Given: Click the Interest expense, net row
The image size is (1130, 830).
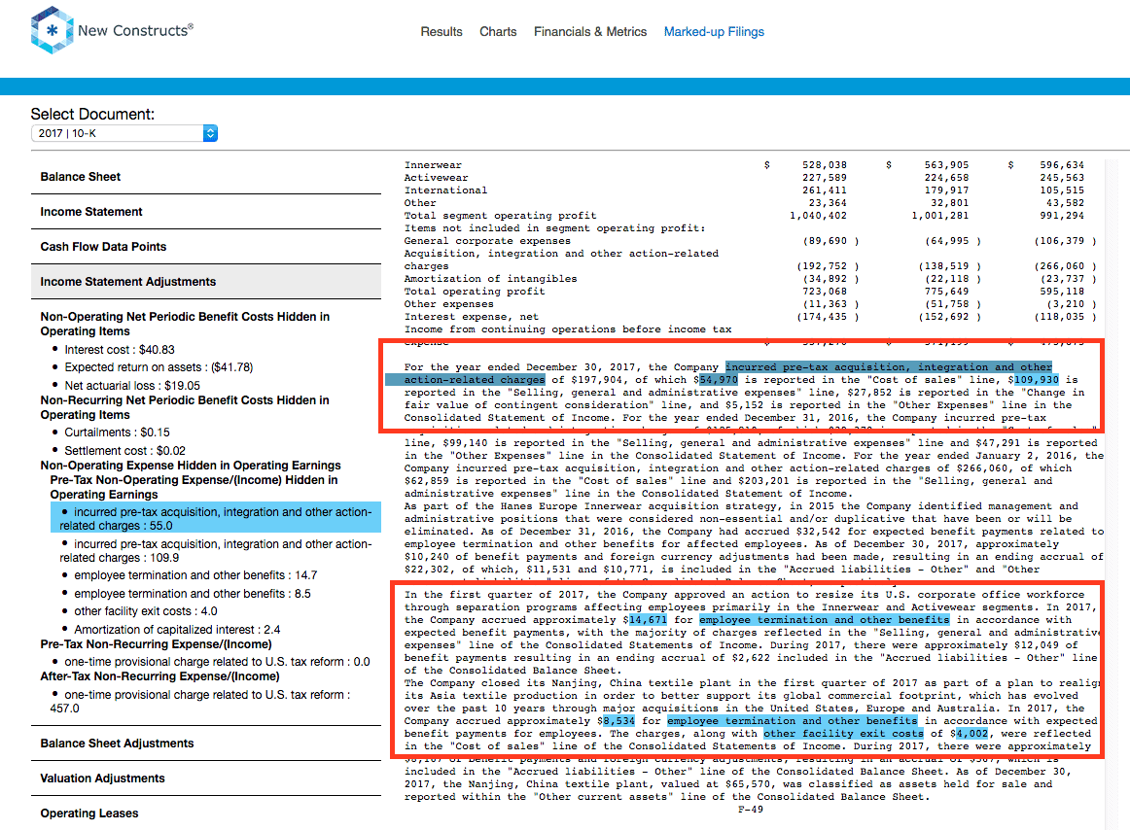Looking at the screenshot, I should [x=750, y=316].
